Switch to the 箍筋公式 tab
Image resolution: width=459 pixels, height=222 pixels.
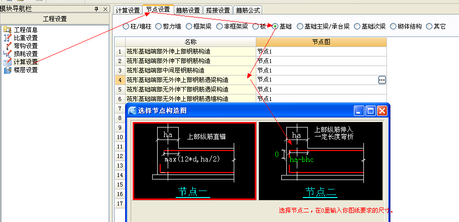point(248,10)
